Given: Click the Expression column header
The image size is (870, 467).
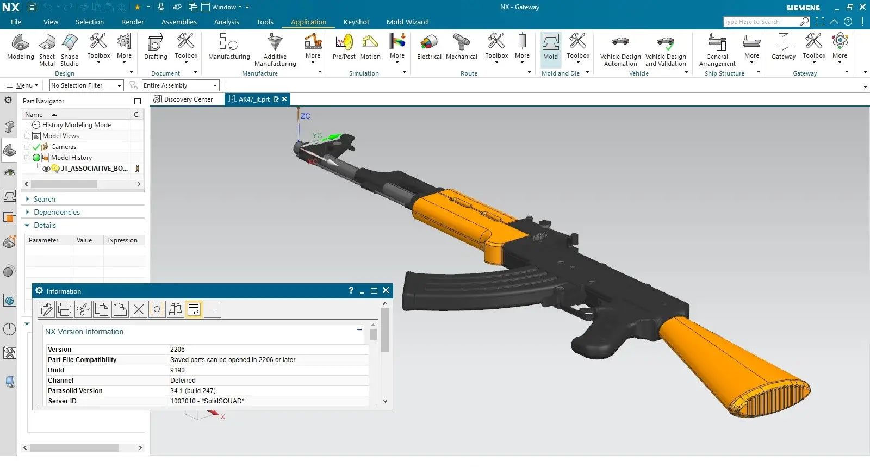Looking at the screenshot, I should [x=122, y=240].
